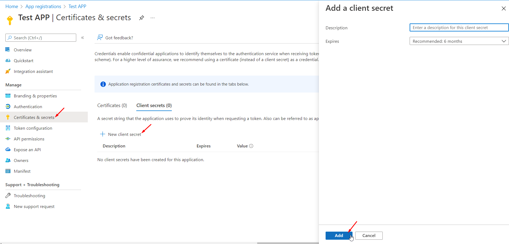
Task: Open the Owners page
Action: (x=21, y=161)
